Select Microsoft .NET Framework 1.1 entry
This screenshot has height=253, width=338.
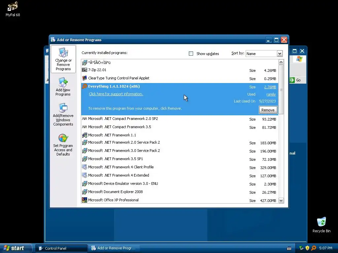180,135
